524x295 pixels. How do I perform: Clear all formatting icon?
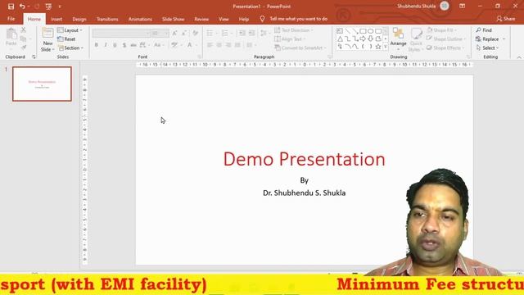click(196, 33)
